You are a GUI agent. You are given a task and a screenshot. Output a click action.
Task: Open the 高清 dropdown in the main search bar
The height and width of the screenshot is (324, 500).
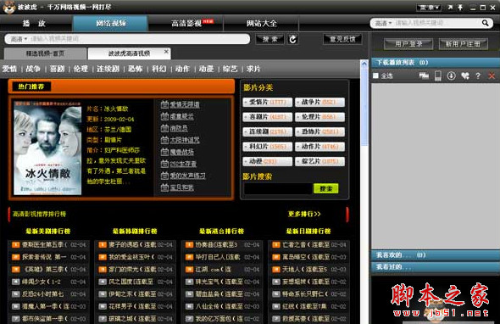(19, 39)
